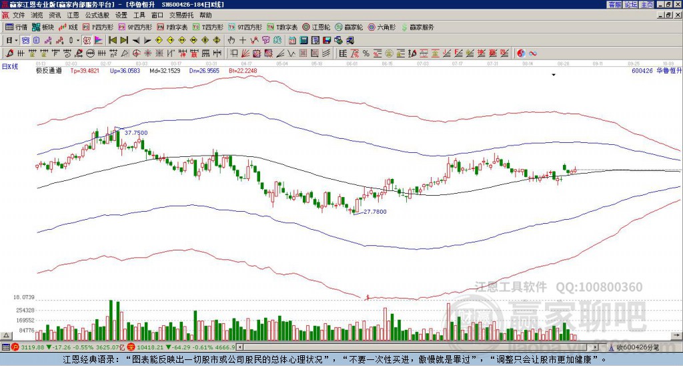
Task: Open the 六角形 hexagon tool
Action: point(382,27)
